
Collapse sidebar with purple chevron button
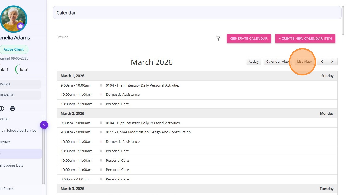[44, 125]
